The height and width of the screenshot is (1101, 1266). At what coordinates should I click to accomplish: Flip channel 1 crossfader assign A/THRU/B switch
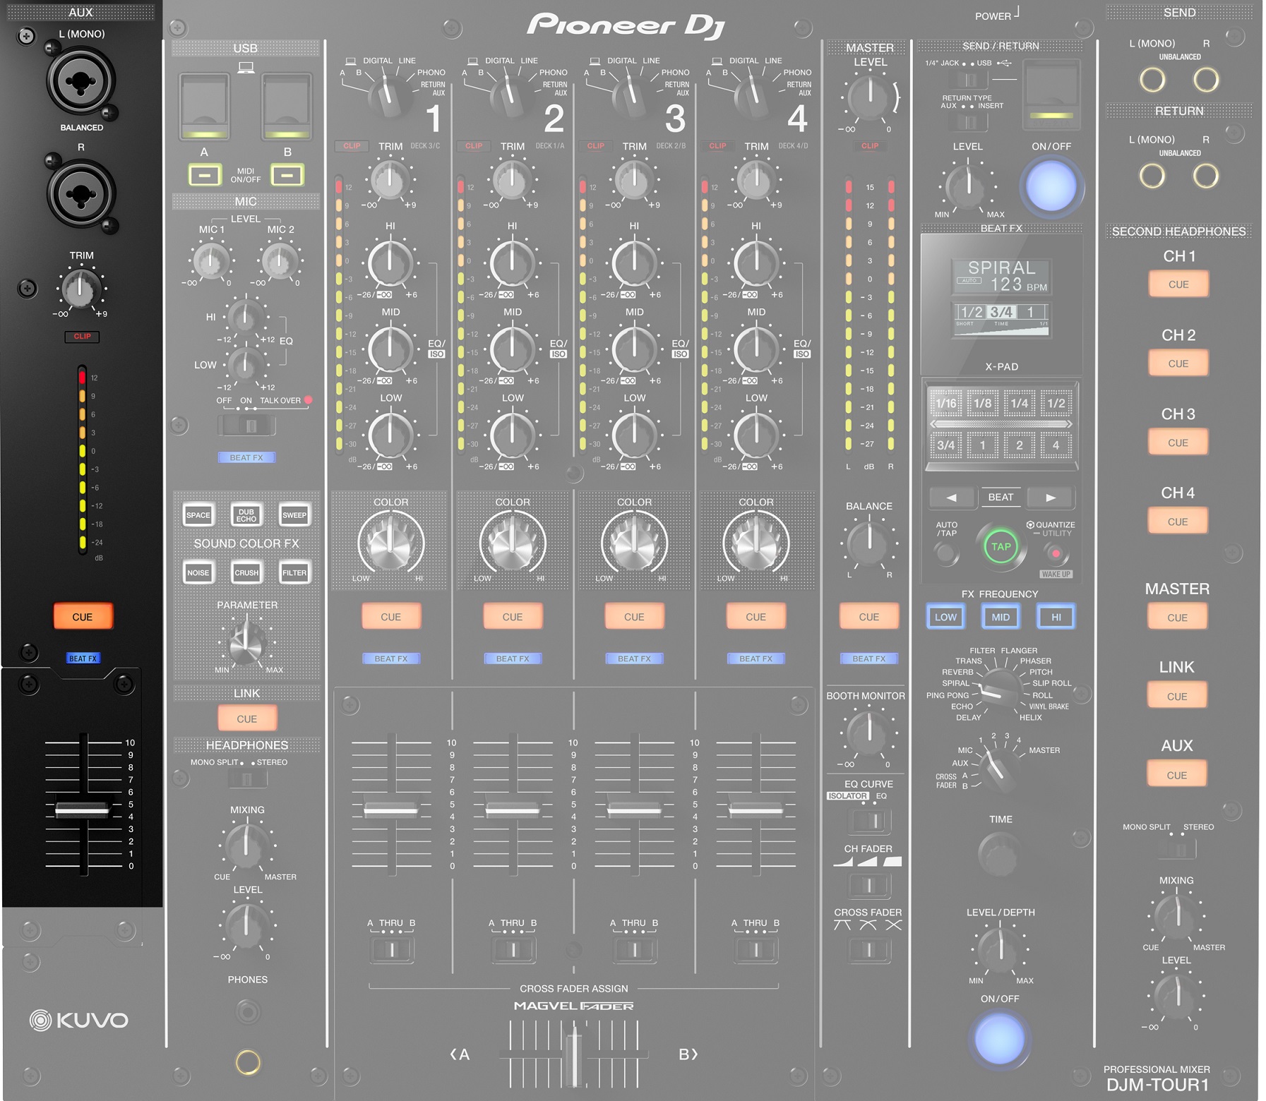coord(393,949)
